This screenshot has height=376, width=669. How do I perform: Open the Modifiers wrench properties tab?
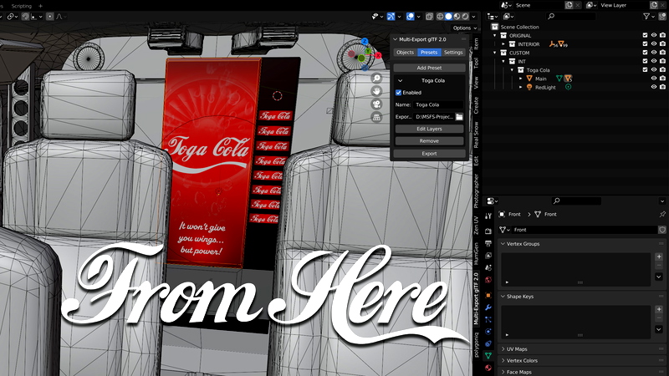(x=488, y=307)
